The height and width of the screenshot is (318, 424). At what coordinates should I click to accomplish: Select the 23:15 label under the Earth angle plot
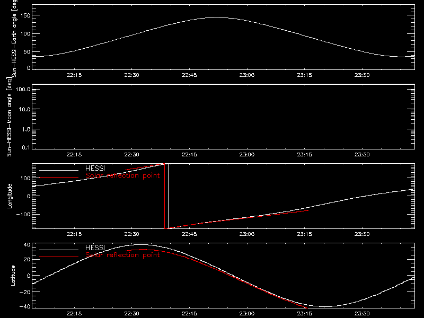click(x=304, y=75)
